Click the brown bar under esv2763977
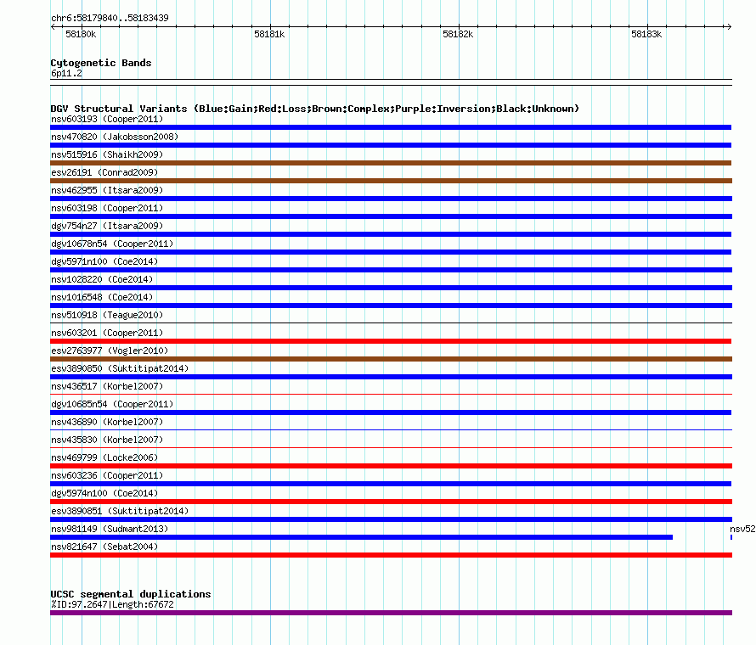This screenshot has height=645, width=756. (391, 359)
